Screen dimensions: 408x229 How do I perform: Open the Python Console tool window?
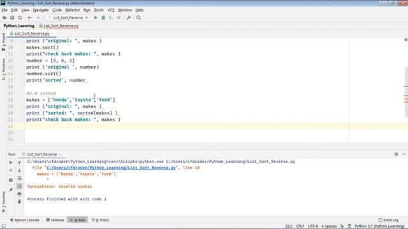pos(25,220)
